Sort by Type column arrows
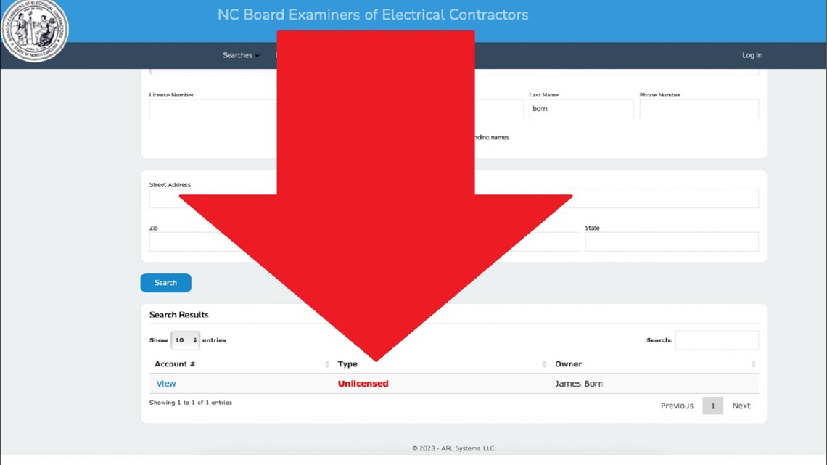This screenshot has width=827, height=465. 544,364
